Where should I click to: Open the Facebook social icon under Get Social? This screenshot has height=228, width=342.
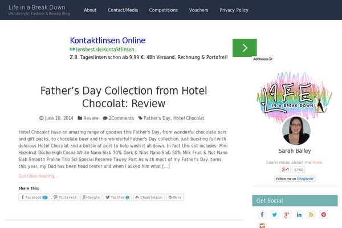click(x=262, y=215)
